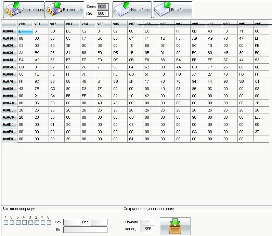Select the highlighted cell D7 in row 0x000
Image resolution: width=272 pixels, height=236 pixels.
click(x=25, y=31)
